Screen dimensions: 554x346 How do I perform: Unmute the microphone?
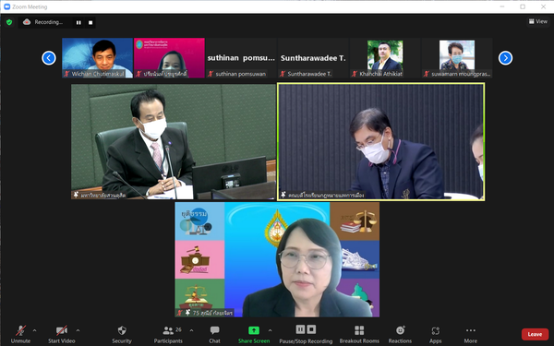point(20,334)
